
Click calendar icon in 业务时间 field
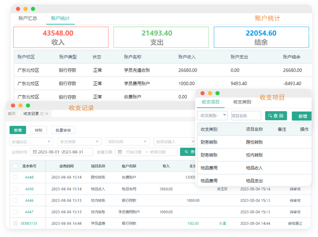click(35, 152)
